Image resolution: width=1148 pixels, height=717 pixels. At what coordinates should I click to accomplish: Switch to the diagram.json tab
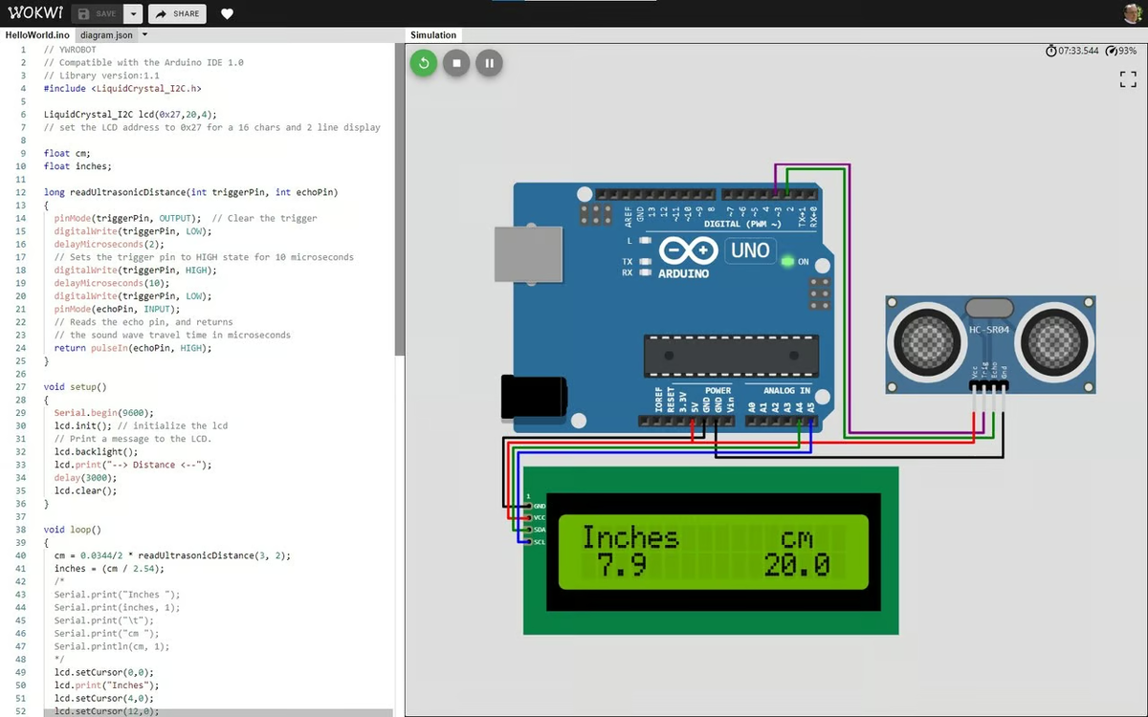tap(106, 35)
